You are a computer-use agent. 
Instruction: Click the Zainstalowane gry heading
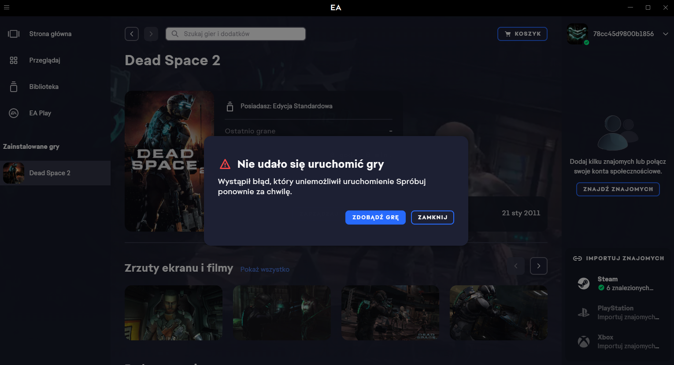(31, 147)
